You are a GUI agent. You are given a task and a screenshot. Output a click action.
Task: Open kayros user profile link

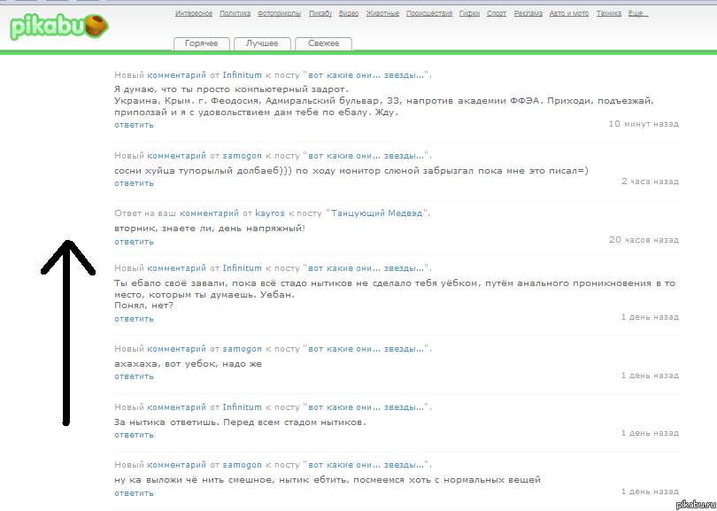tap(270, 213)
